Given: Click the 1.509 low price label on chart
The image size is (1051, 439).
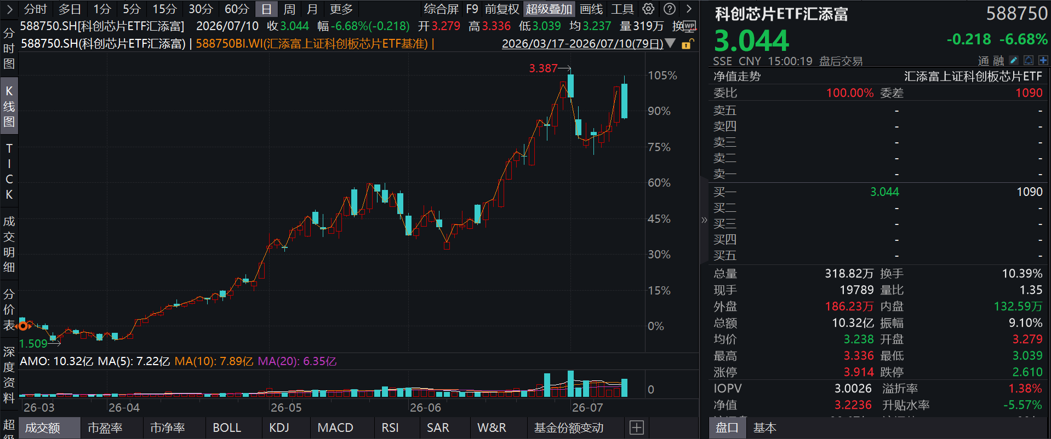Looking at the screenshot, I should pos(33,344).
